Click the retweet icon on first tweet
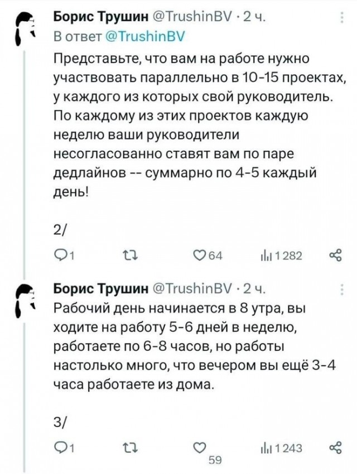Viewport: 357px width, 474px height. pos(129,254)
